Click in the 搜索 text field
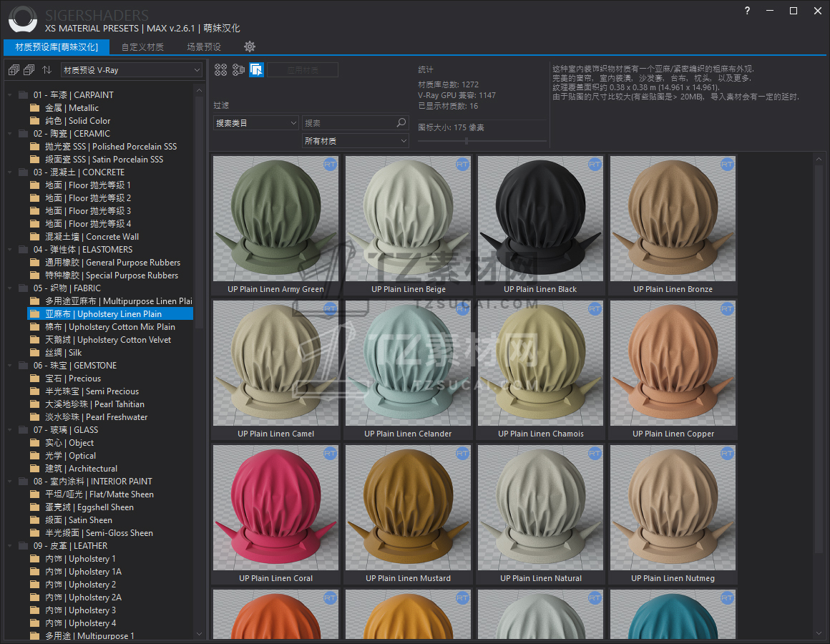Image resolution: width=830 pixels, height=644 pixels. pos(349,123)
